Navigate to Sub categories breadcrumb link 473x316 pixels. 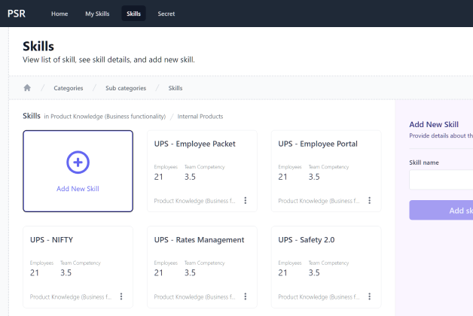click(126, 88)
